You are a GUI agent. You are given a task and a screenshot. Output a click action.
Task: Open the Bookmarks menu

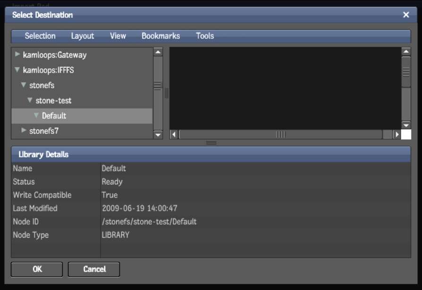coord(160,36)
